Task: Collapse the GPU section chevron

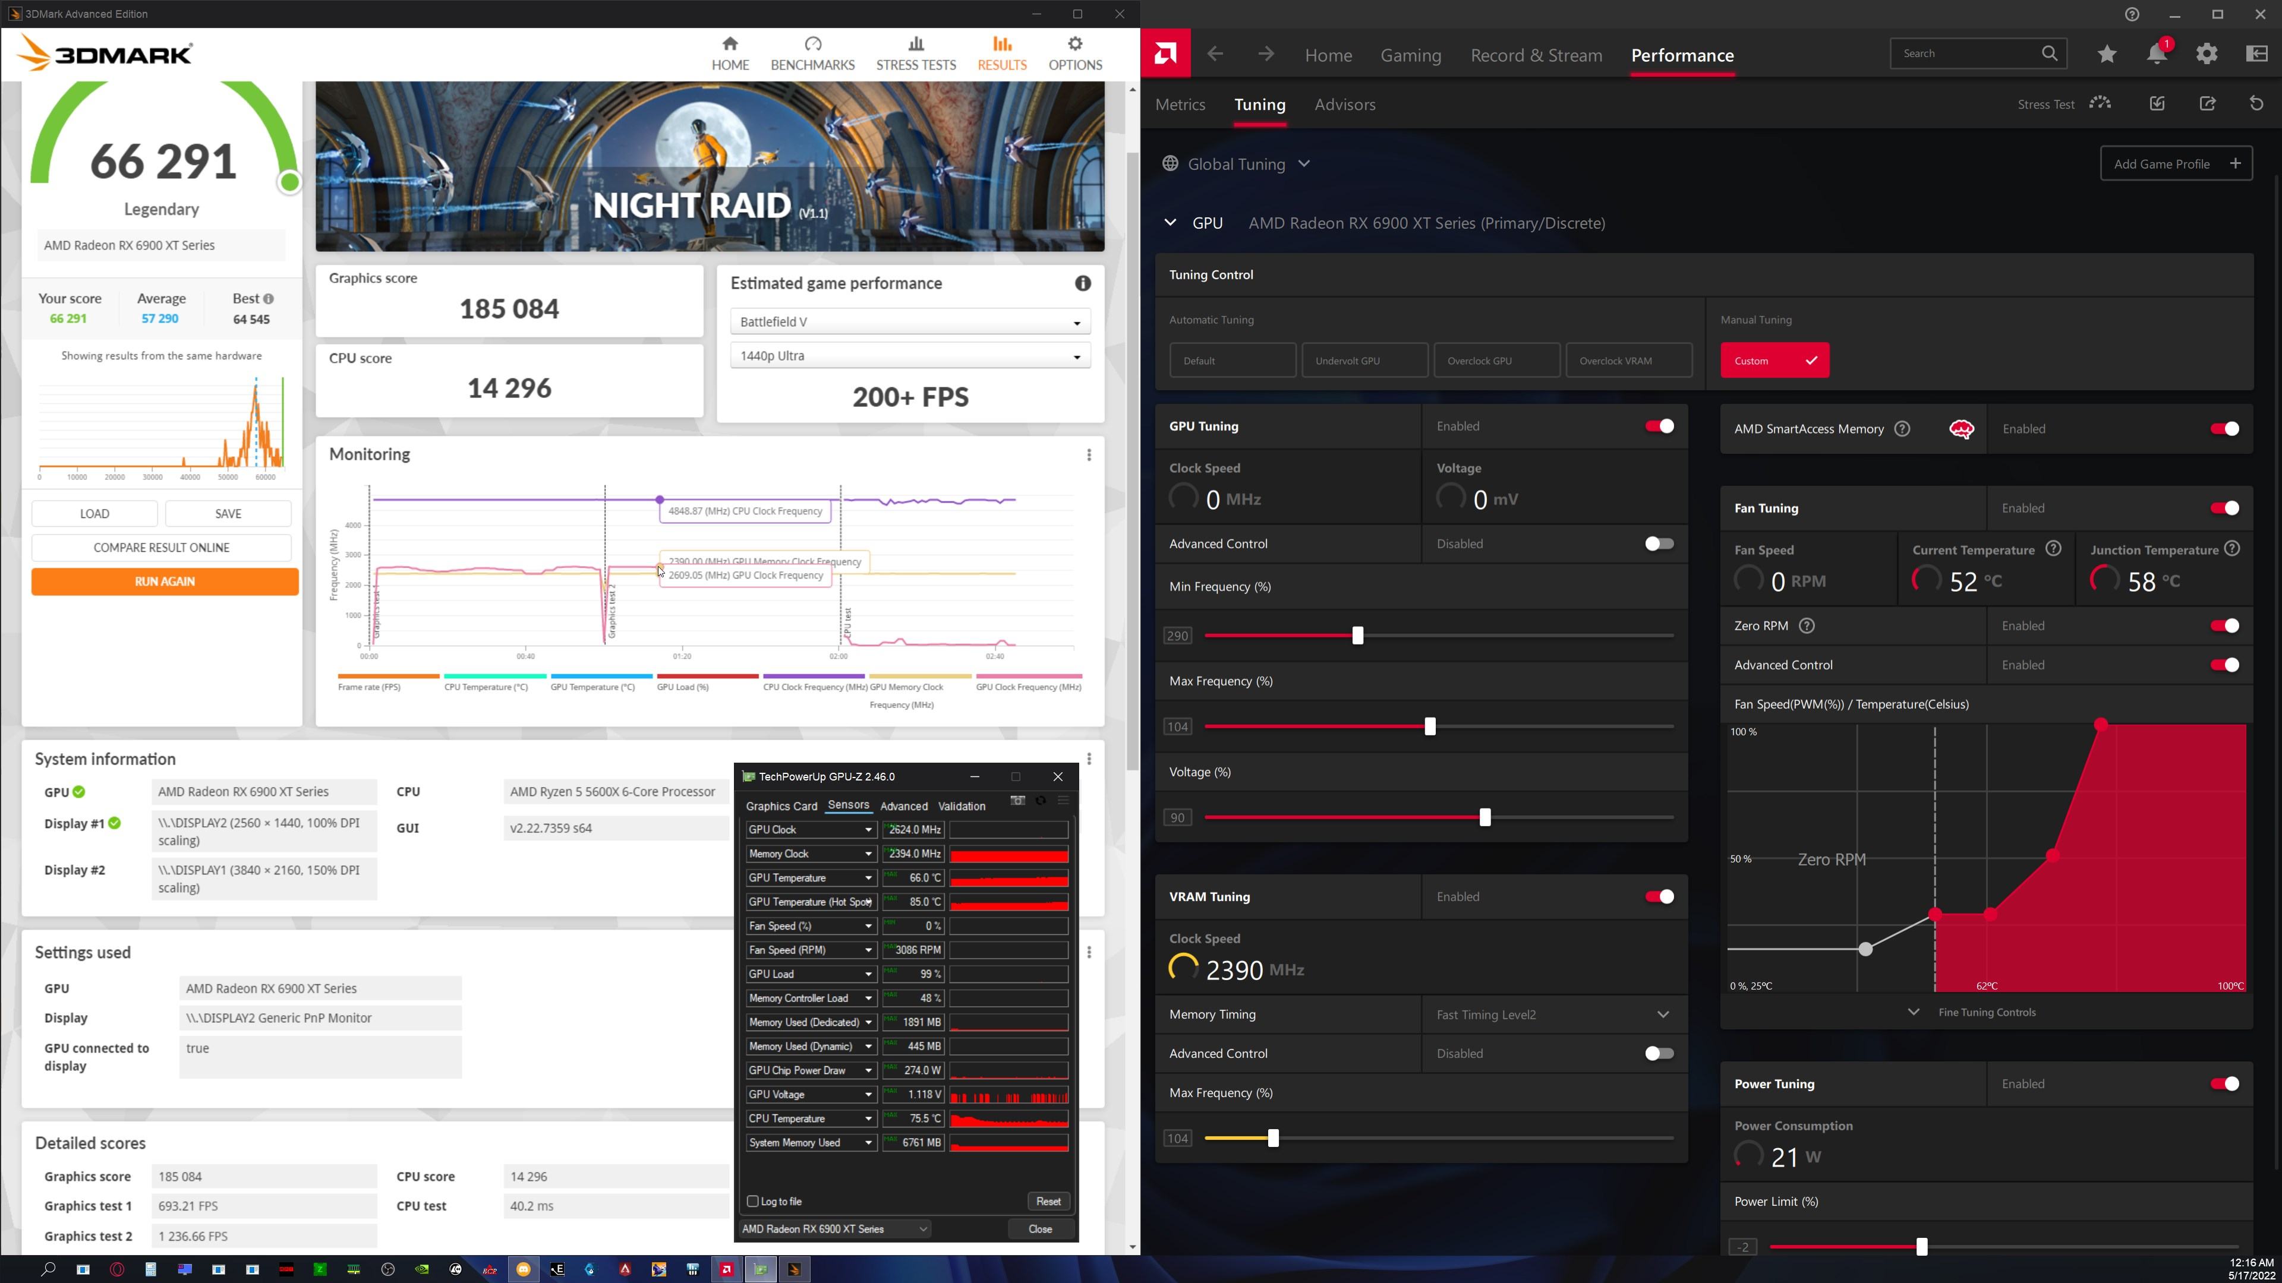Action: [1170, 223]
